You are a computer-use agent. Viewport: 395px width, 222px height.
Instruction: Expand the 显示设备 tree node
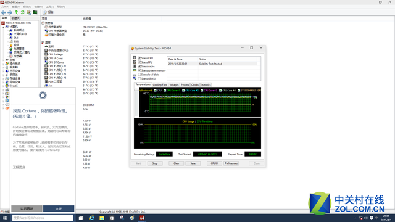pyautogui.click(x=4, y=71)
